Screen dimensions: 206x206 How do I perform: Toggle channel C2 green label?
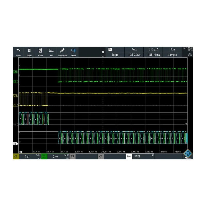pyautogui.click(x=44, y=157)
